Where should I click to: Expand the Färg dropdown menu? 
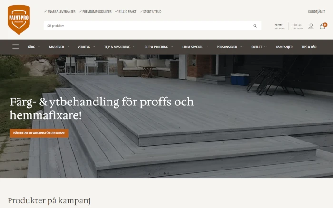pyautogui.click(x=34, y=47)
